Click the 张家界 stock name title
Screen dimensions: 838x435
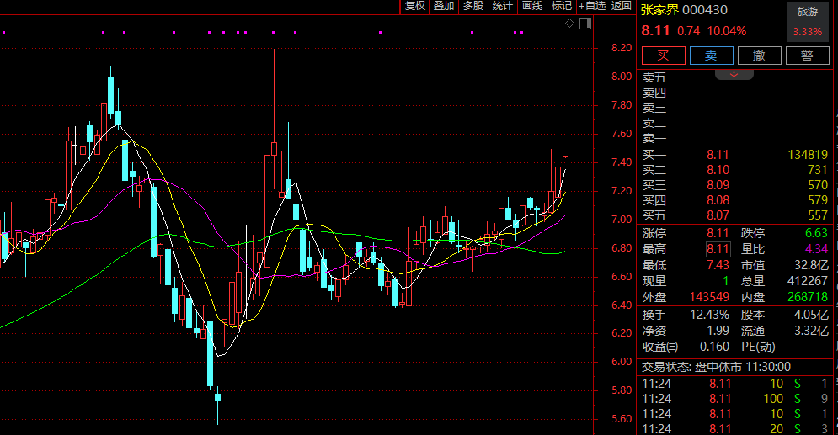coord(659,10)
